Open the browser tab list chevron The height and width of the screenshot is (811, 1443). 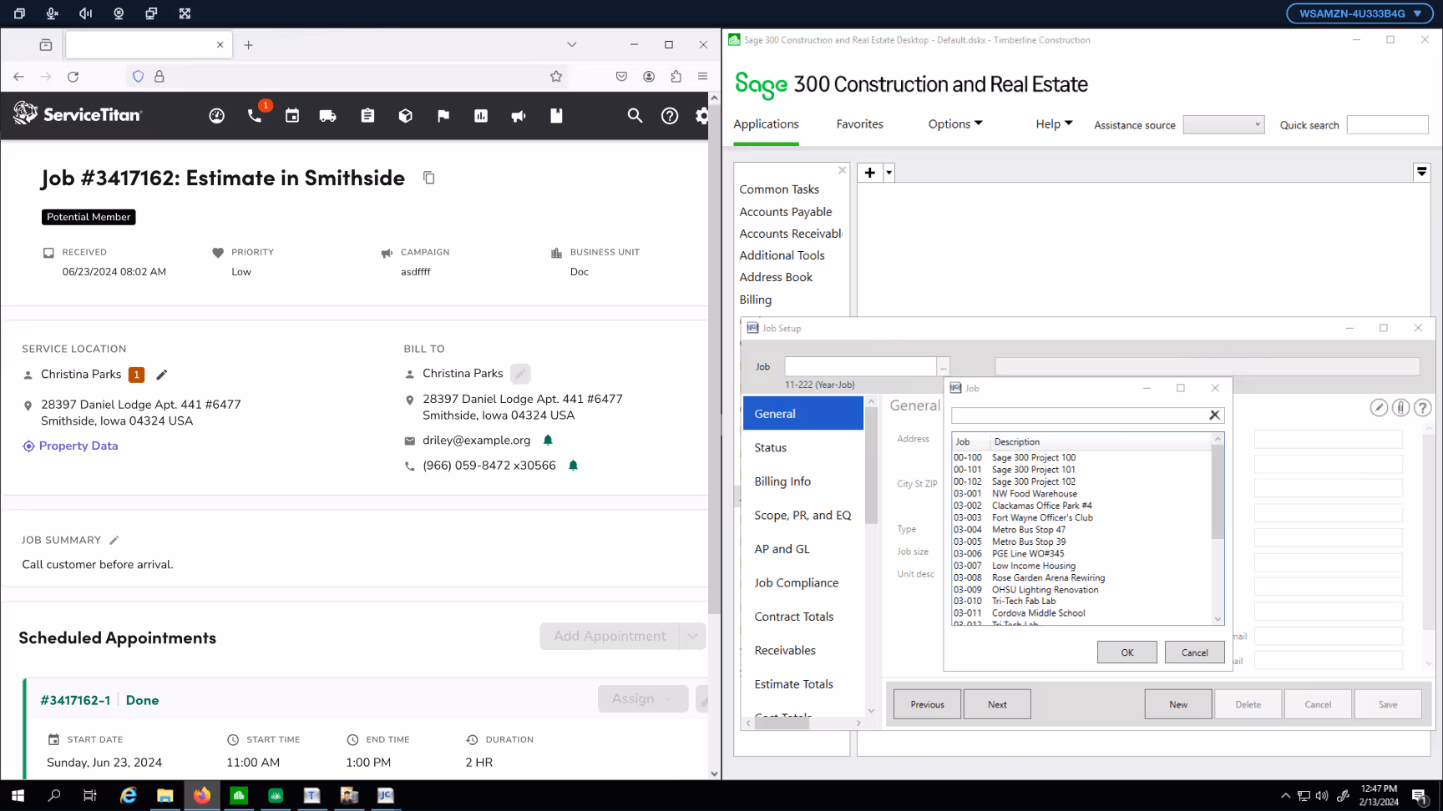572,45
